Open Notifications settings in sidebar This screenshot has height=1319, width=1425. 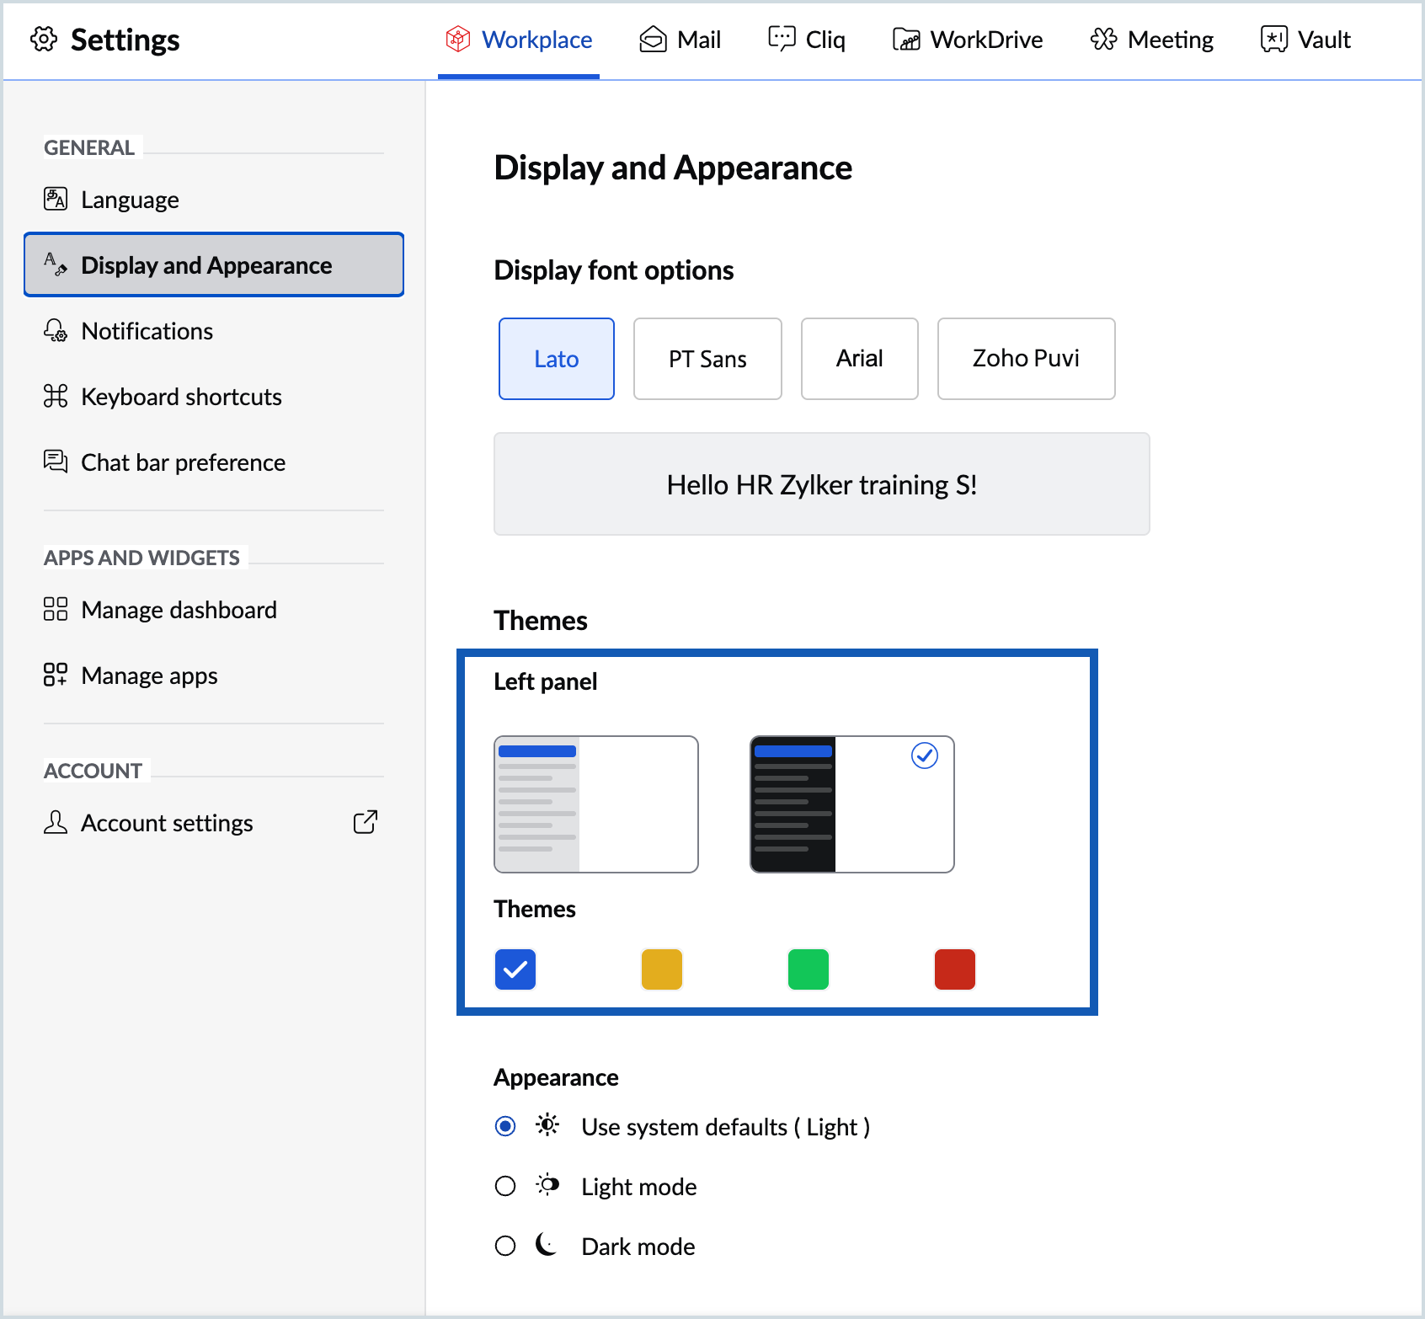[214, 331]
